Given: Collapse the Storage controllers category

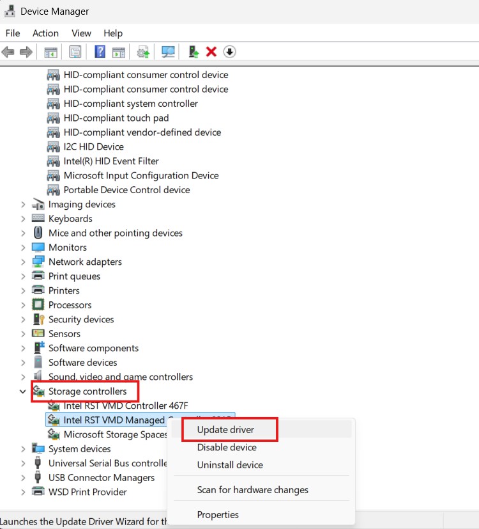Looking at the screenshot, I should pos(23,391).
